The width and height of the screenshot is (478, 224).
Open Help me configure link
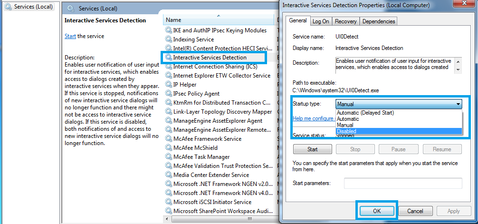(314, 118)
